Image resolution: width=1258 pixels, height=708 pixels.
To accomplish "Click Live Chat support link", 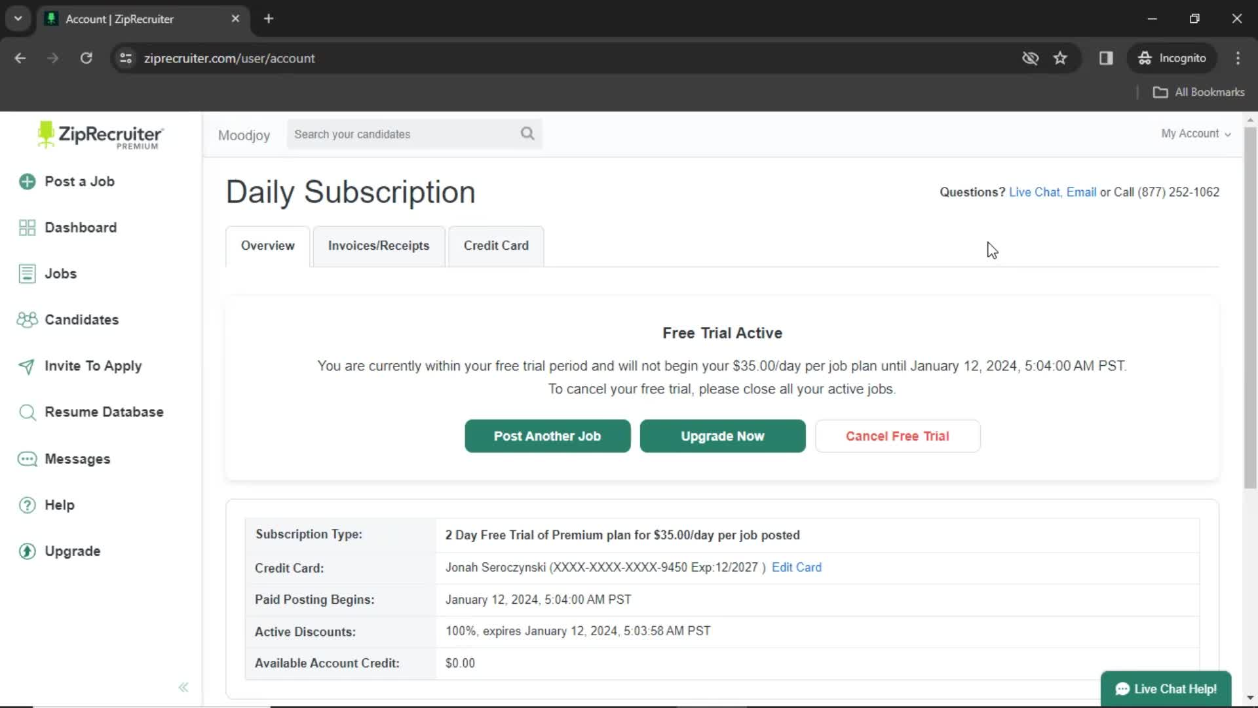I will click(1033, 192).
